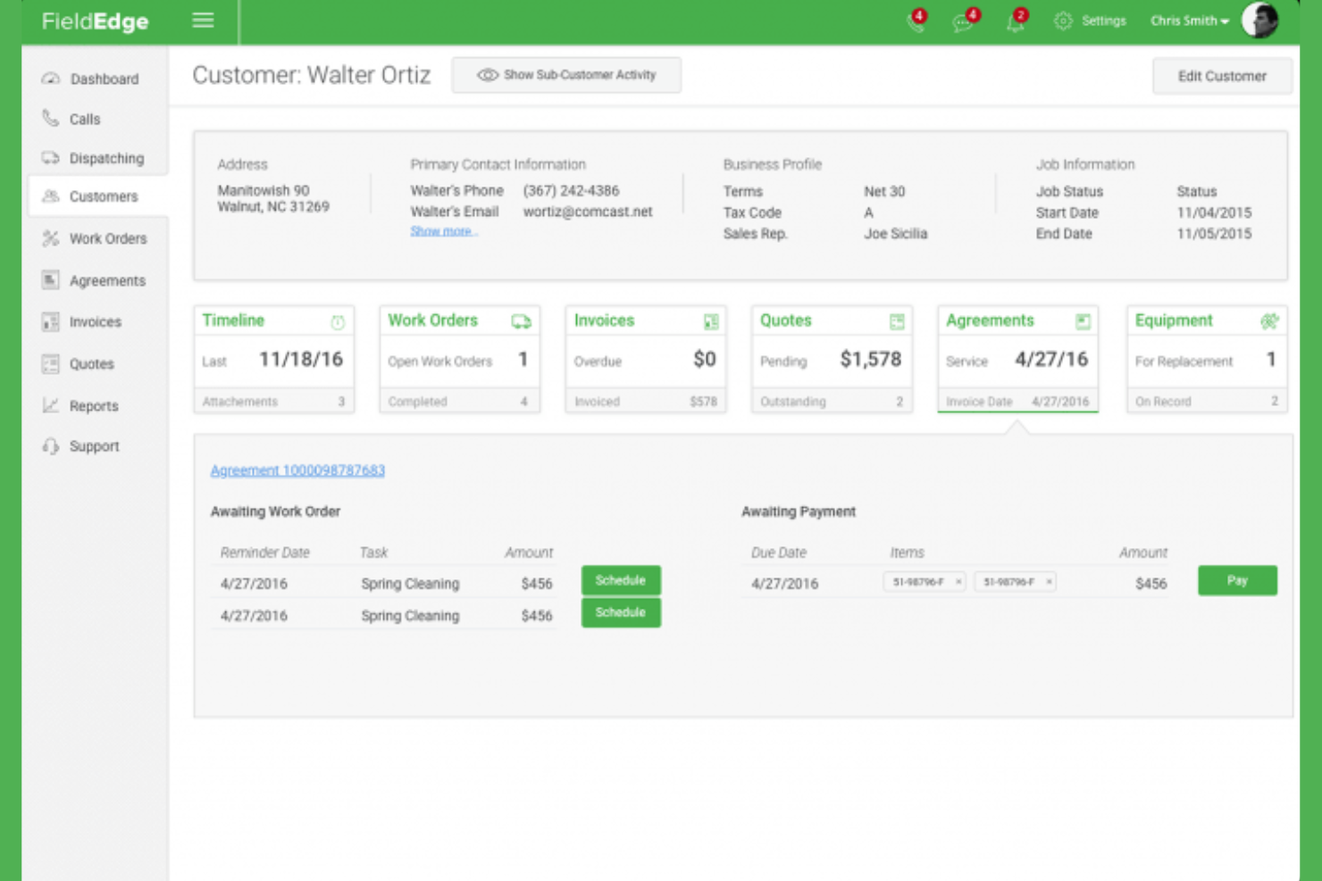Select Customers in sidebar
This screenshot has height=881, width=1322.
(x=98, y=196)
